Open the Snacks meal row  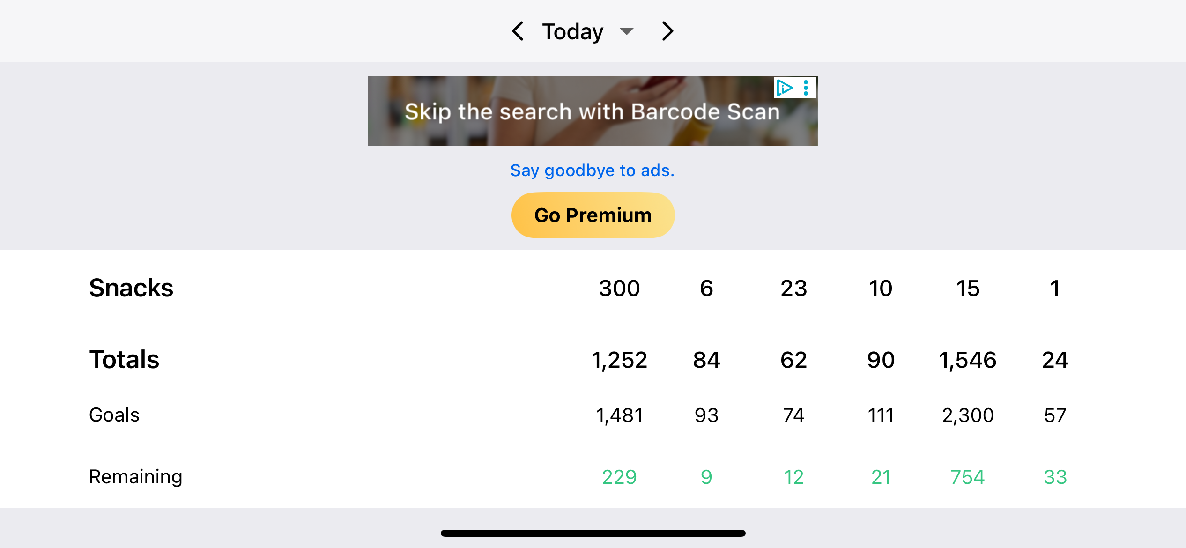[x=593, y=288]
